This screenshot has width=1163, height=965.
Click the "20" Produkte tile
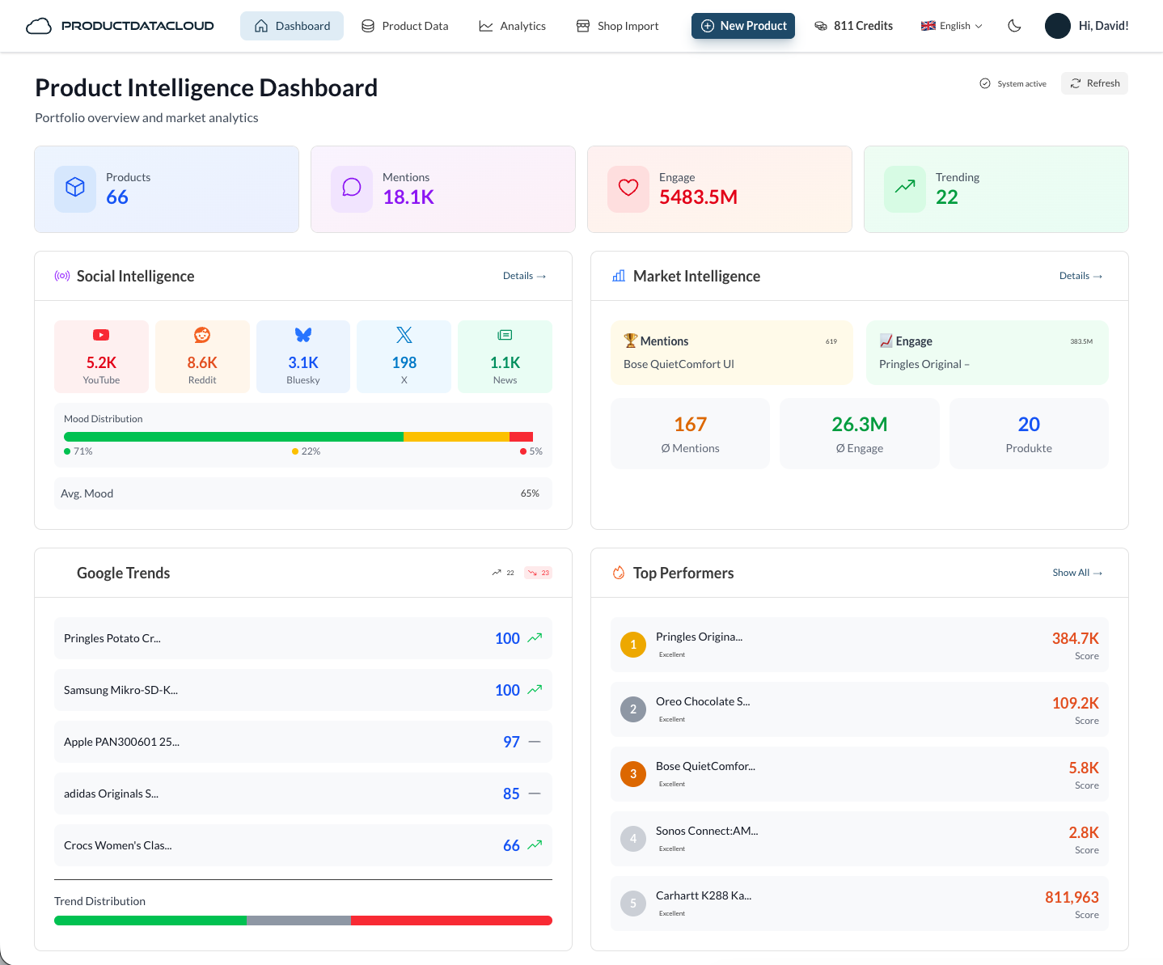[1029, 434]
